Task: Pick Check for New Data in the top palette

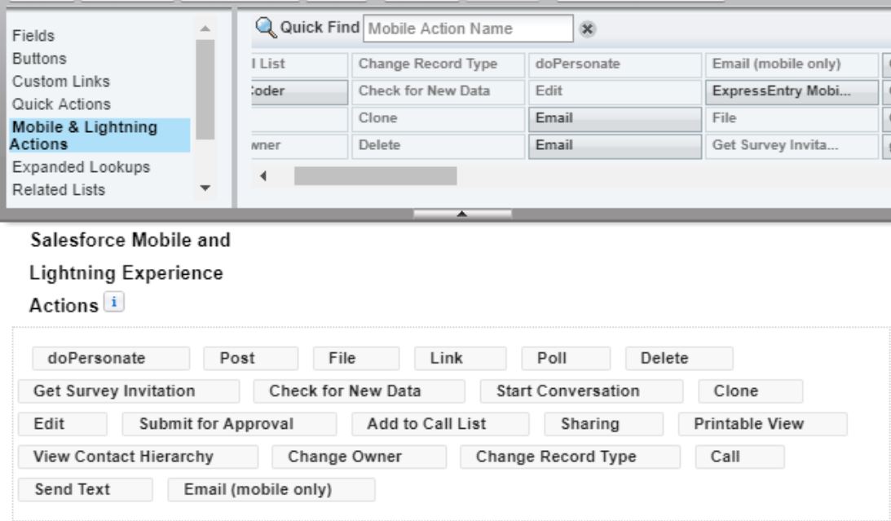Action: pyautogui.click(x=438, y=92)
